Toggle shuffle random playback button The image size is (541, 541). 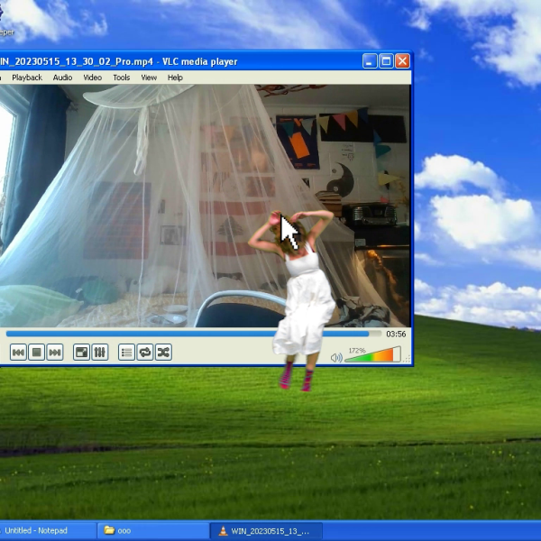pyautogui.click(x=163, y=353)
